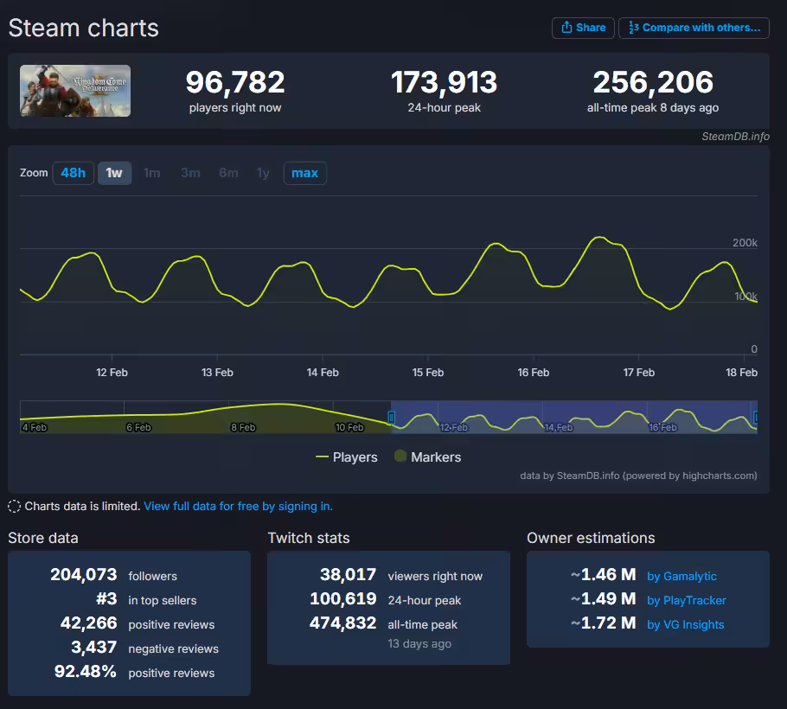Click the ~1.46 M owner estimate

point(604,574)
